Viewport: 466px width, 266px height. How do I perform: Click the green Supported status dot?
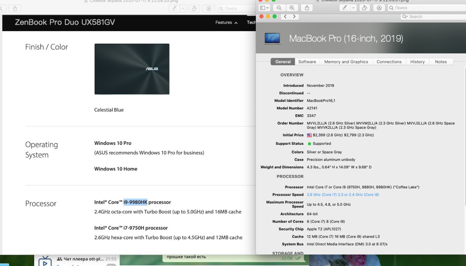pos(309,144)
